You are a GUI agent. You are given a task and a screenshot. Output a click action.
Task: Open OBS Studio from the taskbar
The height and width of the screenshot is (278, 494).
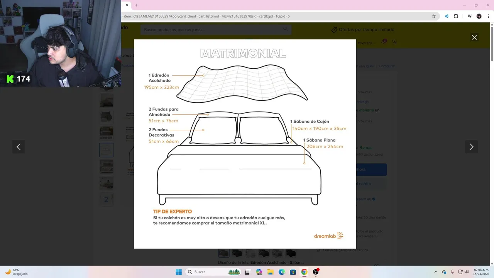(x=316, y=272)
